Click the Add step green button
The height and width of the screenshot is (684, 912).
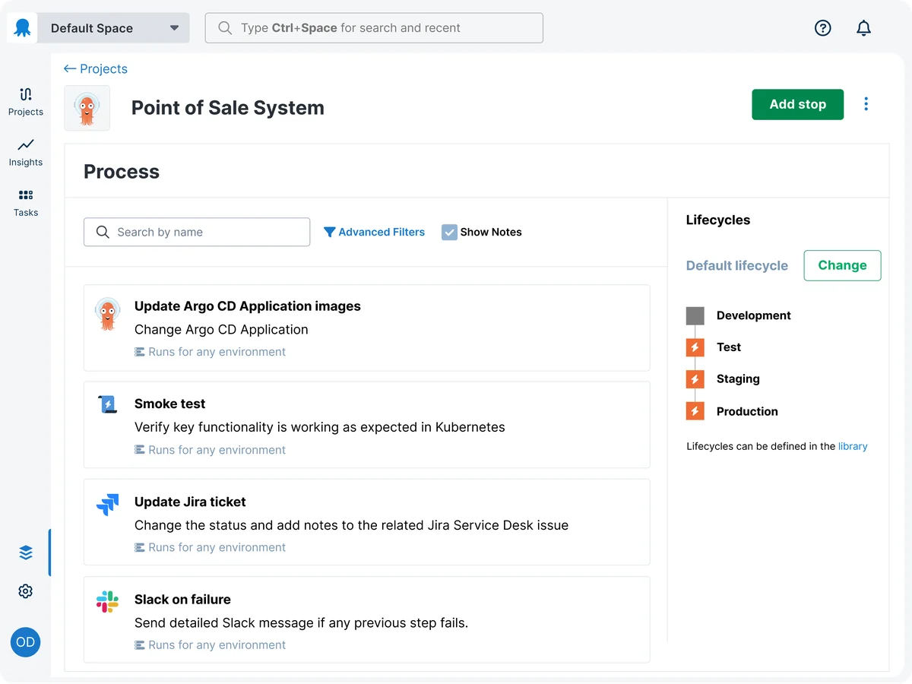pos(797,104)
